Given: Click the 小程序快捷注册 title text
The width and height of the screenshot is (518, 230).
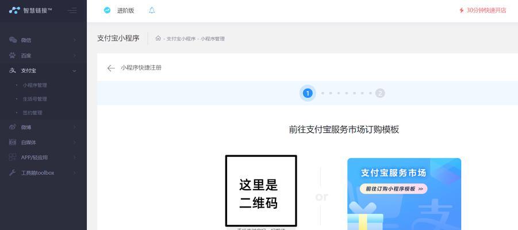Looking at the screenshot, I should pos(141,68).
